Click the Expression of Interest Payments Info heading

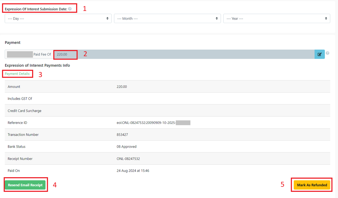tap(38, 65)
